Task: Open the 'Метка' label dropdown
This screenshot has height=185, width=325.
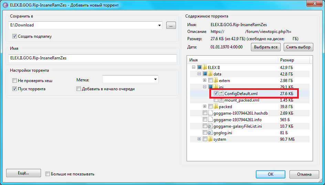Action: tap(155, 79)
